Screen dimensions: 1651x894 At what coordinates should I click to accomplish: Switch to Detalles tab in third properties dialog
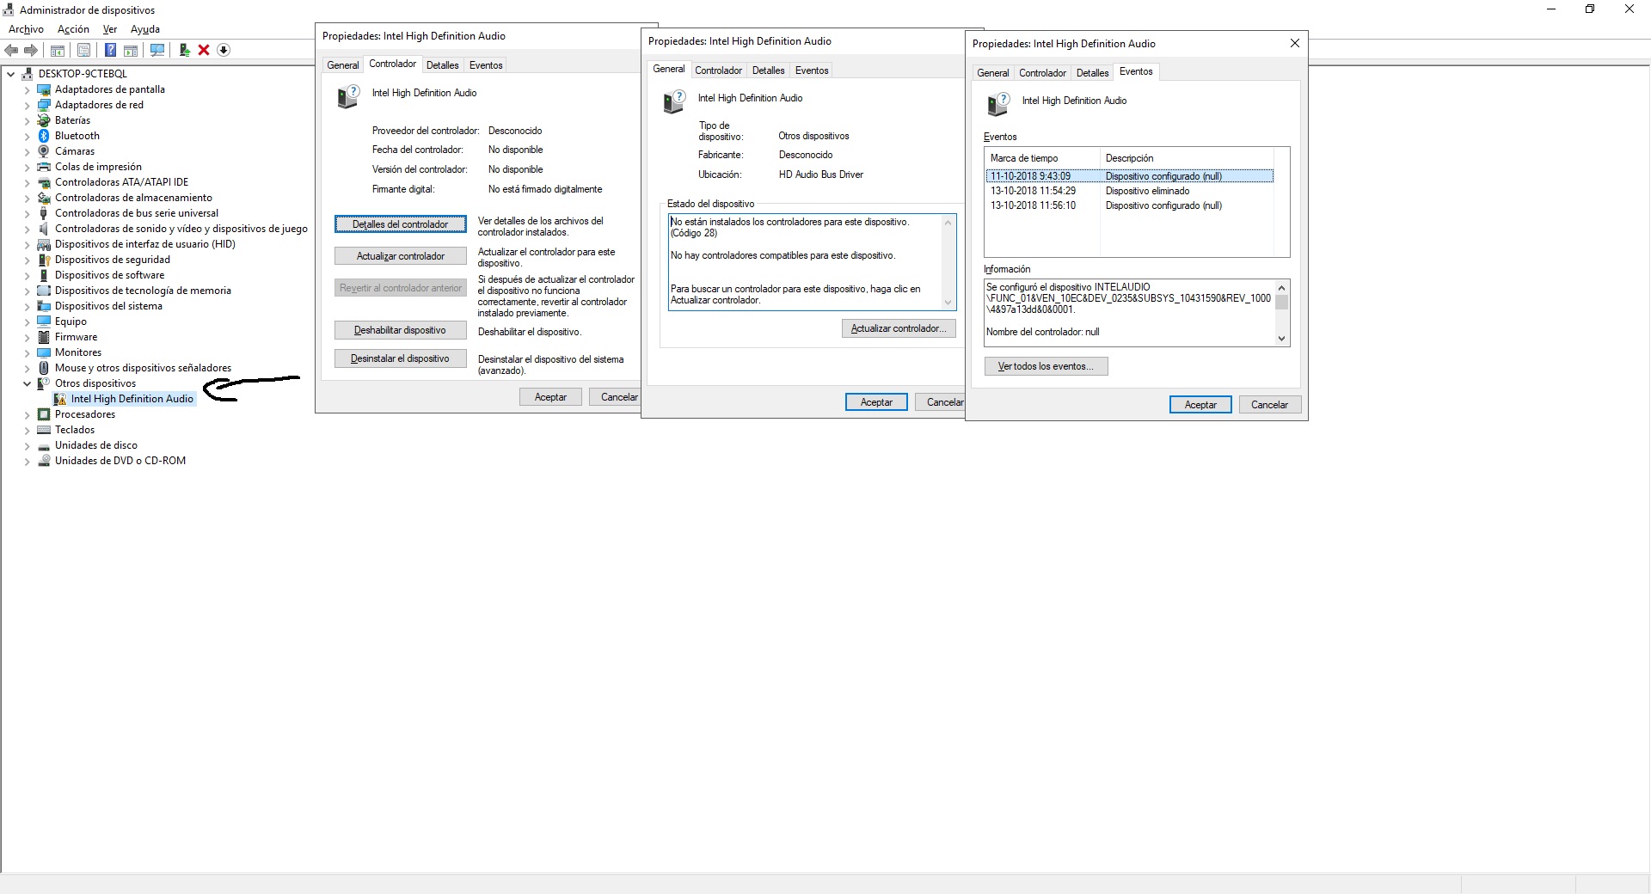tap(1092, 73)
